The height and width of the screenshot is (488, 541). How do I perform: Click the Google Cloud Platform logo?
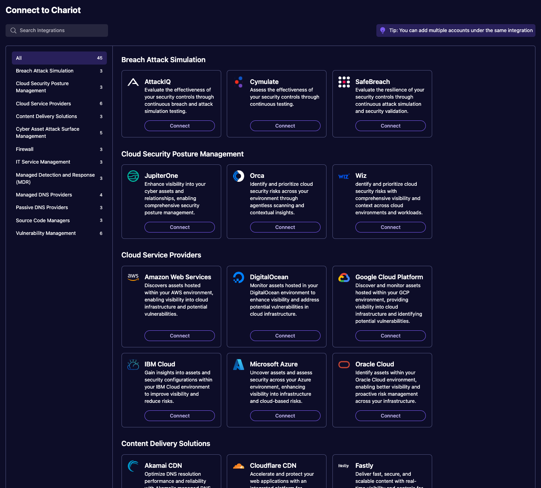click(x=344, y=278)
